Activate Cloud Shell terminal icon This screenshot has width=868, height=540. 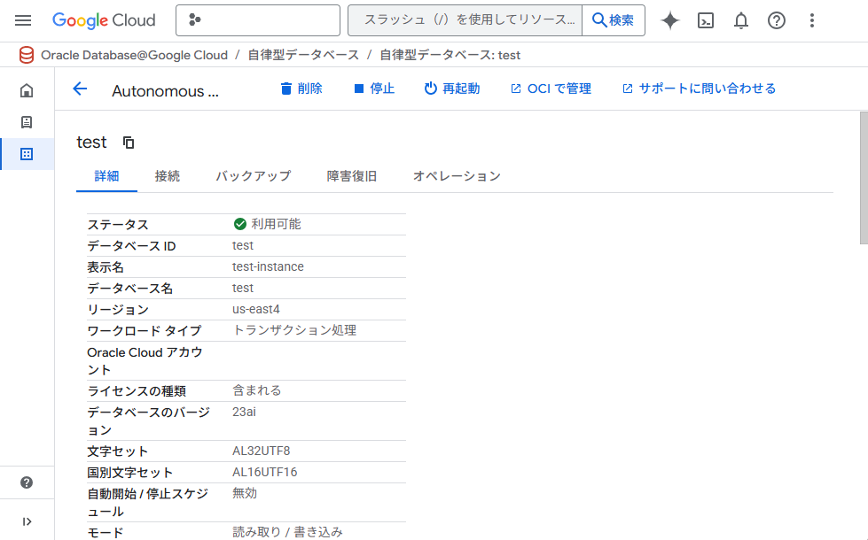pyautogui.click(x=706, y=20)
